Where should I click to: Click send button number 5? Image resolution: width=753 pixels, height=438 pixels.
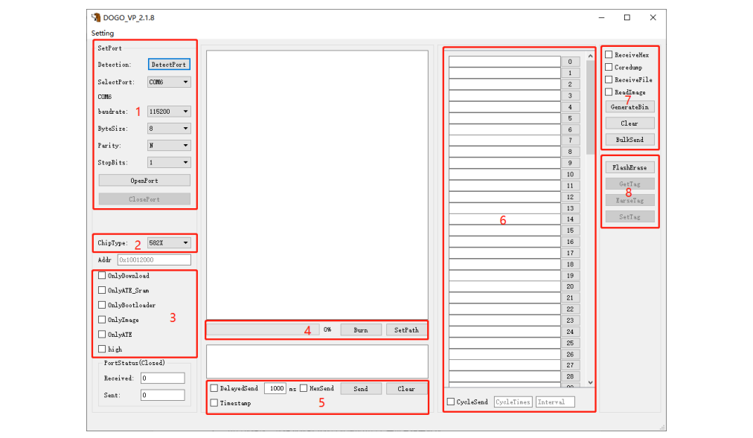coord(570,118)
